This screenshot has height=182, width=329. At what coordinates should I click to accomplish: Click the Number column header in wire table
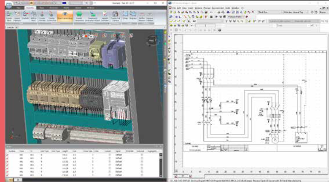pyautogui.click(x=12, y=151)
